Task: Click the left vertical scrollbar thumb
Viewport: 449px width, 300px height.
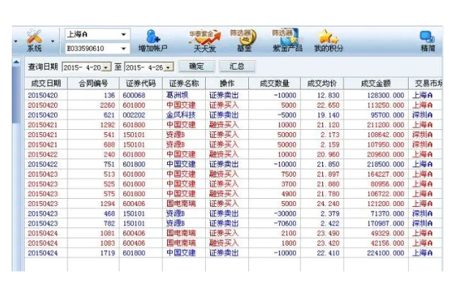Action: (16, 95)
